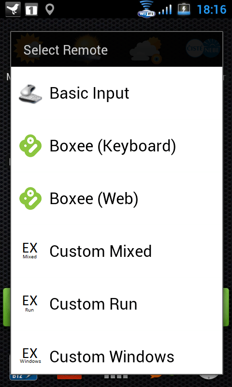Tap the EX Run icon
The width and height of the screenshot is (232, 387).
tap(30, 303)
